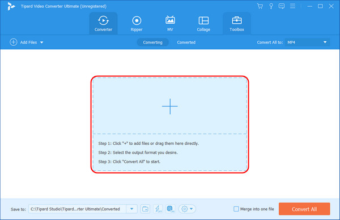Minimize the Tipard window
Image resolution: width=340 pixels, height=220 pixels.
click(x=309, y=6)
